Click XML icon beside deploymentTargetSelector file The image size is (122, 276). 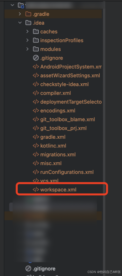tap(36, 102)
